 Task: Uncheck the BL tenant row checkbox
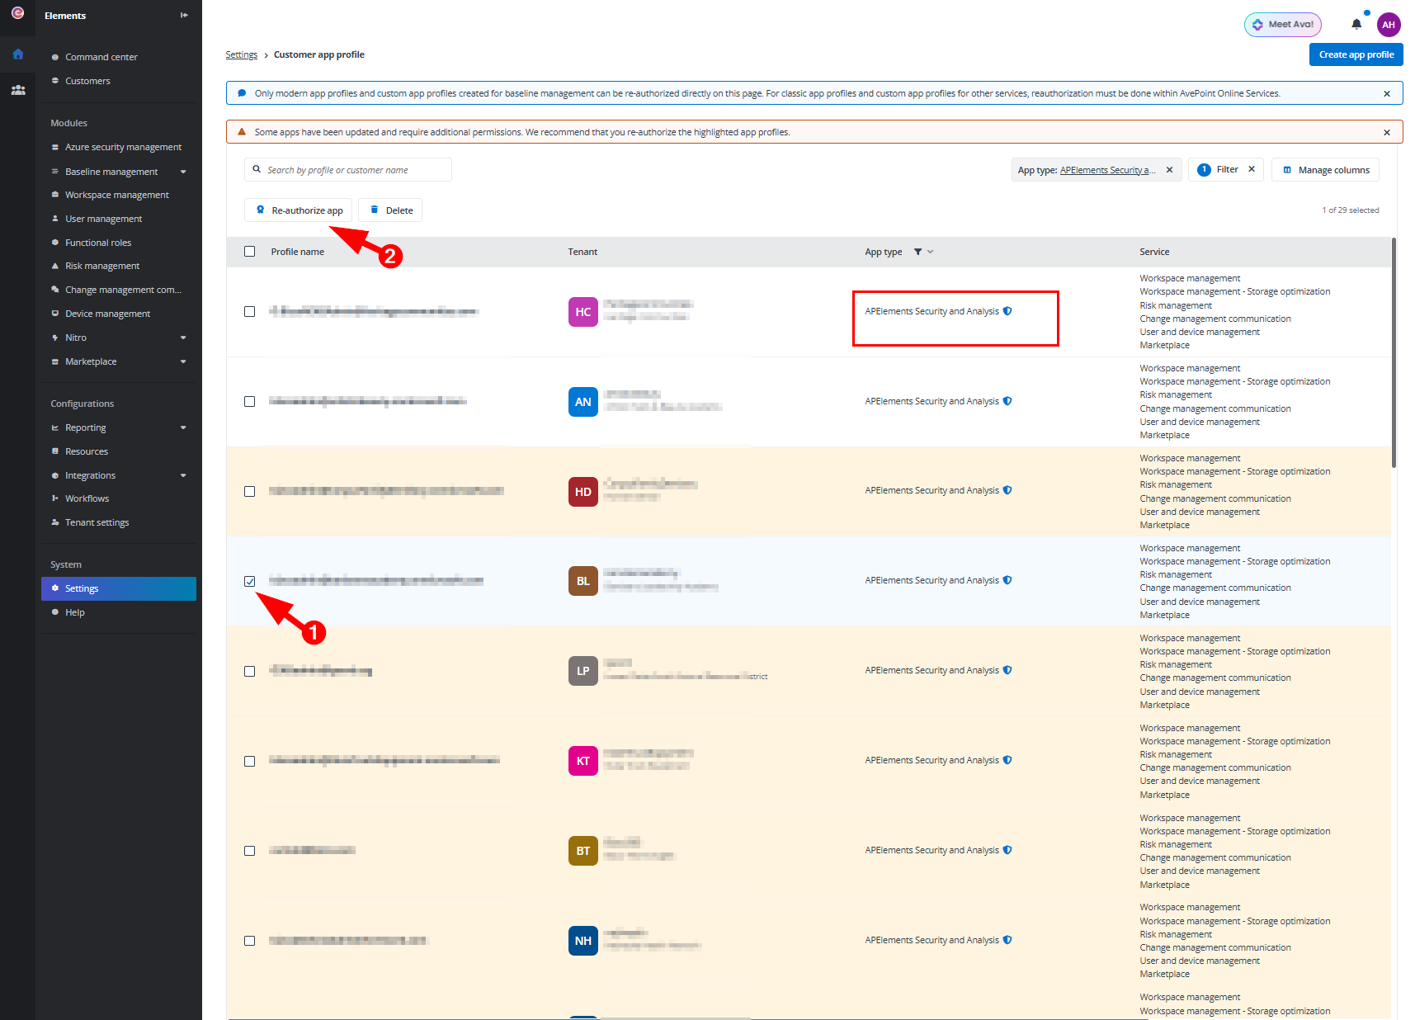click(x=250, y=581)
